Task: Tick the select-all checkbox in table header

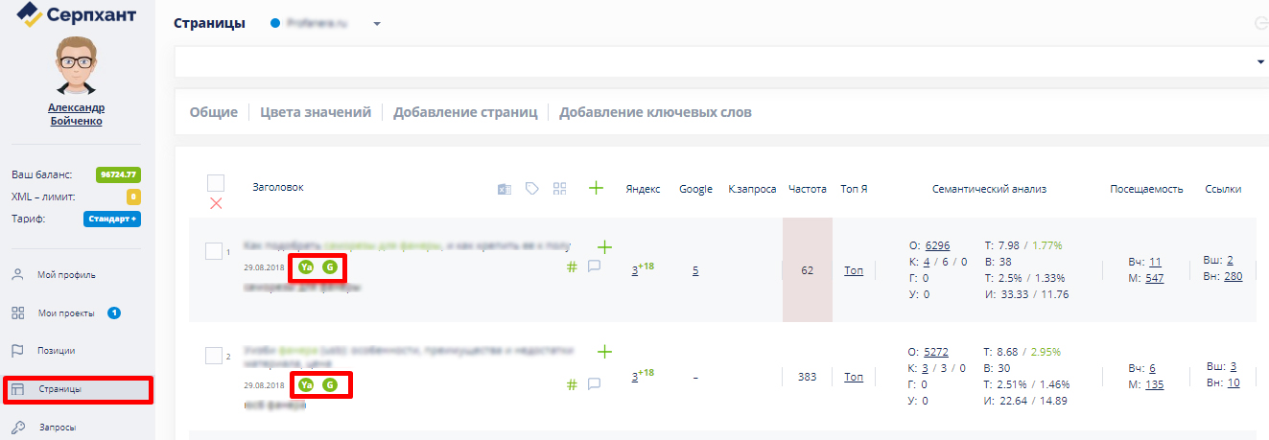Action: point(216,182)
